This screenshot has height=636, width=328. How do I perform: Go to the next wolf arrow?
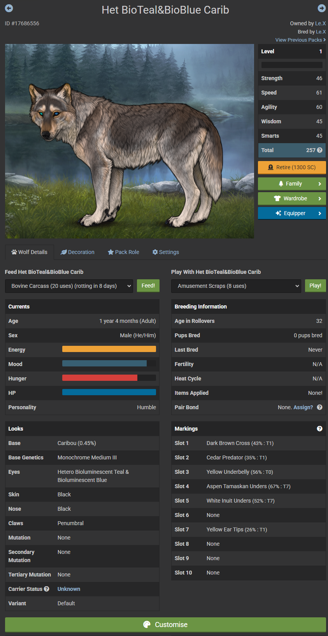point(321,8)
